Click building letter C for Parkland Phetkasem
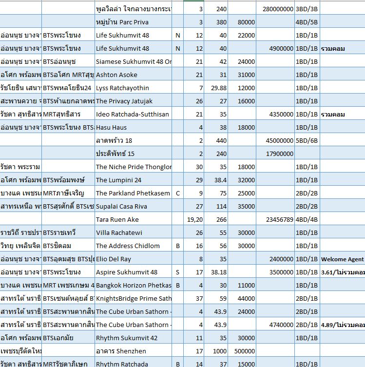The image size is (365, 367). [177, 193]
